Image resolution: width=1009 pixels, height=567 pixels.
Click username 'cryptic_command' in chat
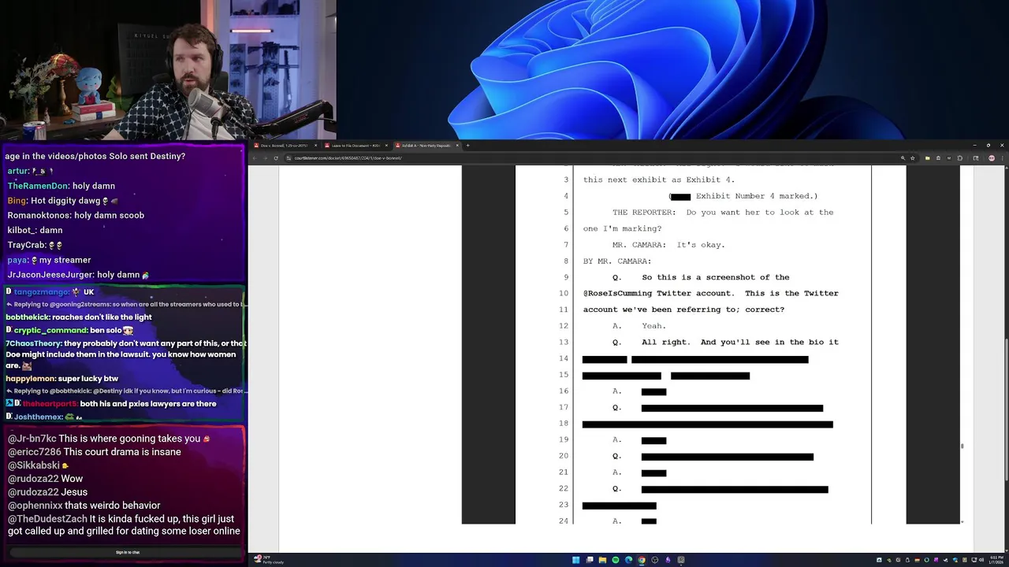[50, 330]
